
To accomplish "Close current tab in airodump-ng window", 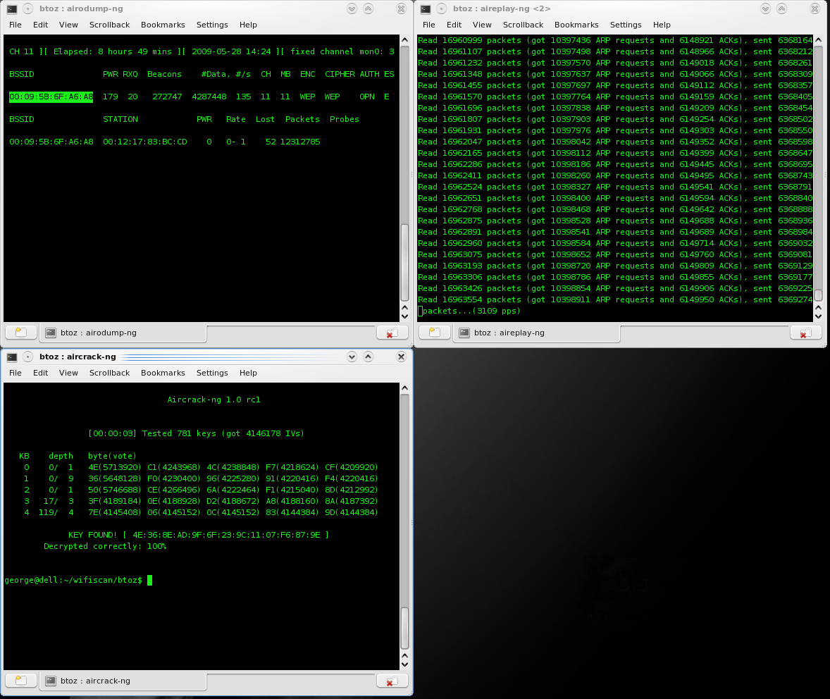I will (x=392, y=333).
